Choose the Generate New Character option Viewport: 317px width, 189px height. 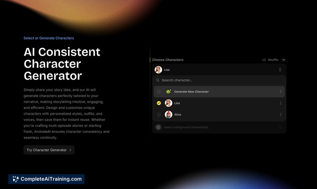pyautogui.click(x=219, y=92)
